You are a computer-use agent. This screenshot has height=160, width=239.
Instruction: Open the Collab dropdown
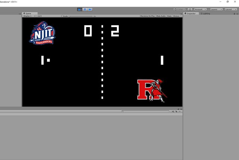180,9
